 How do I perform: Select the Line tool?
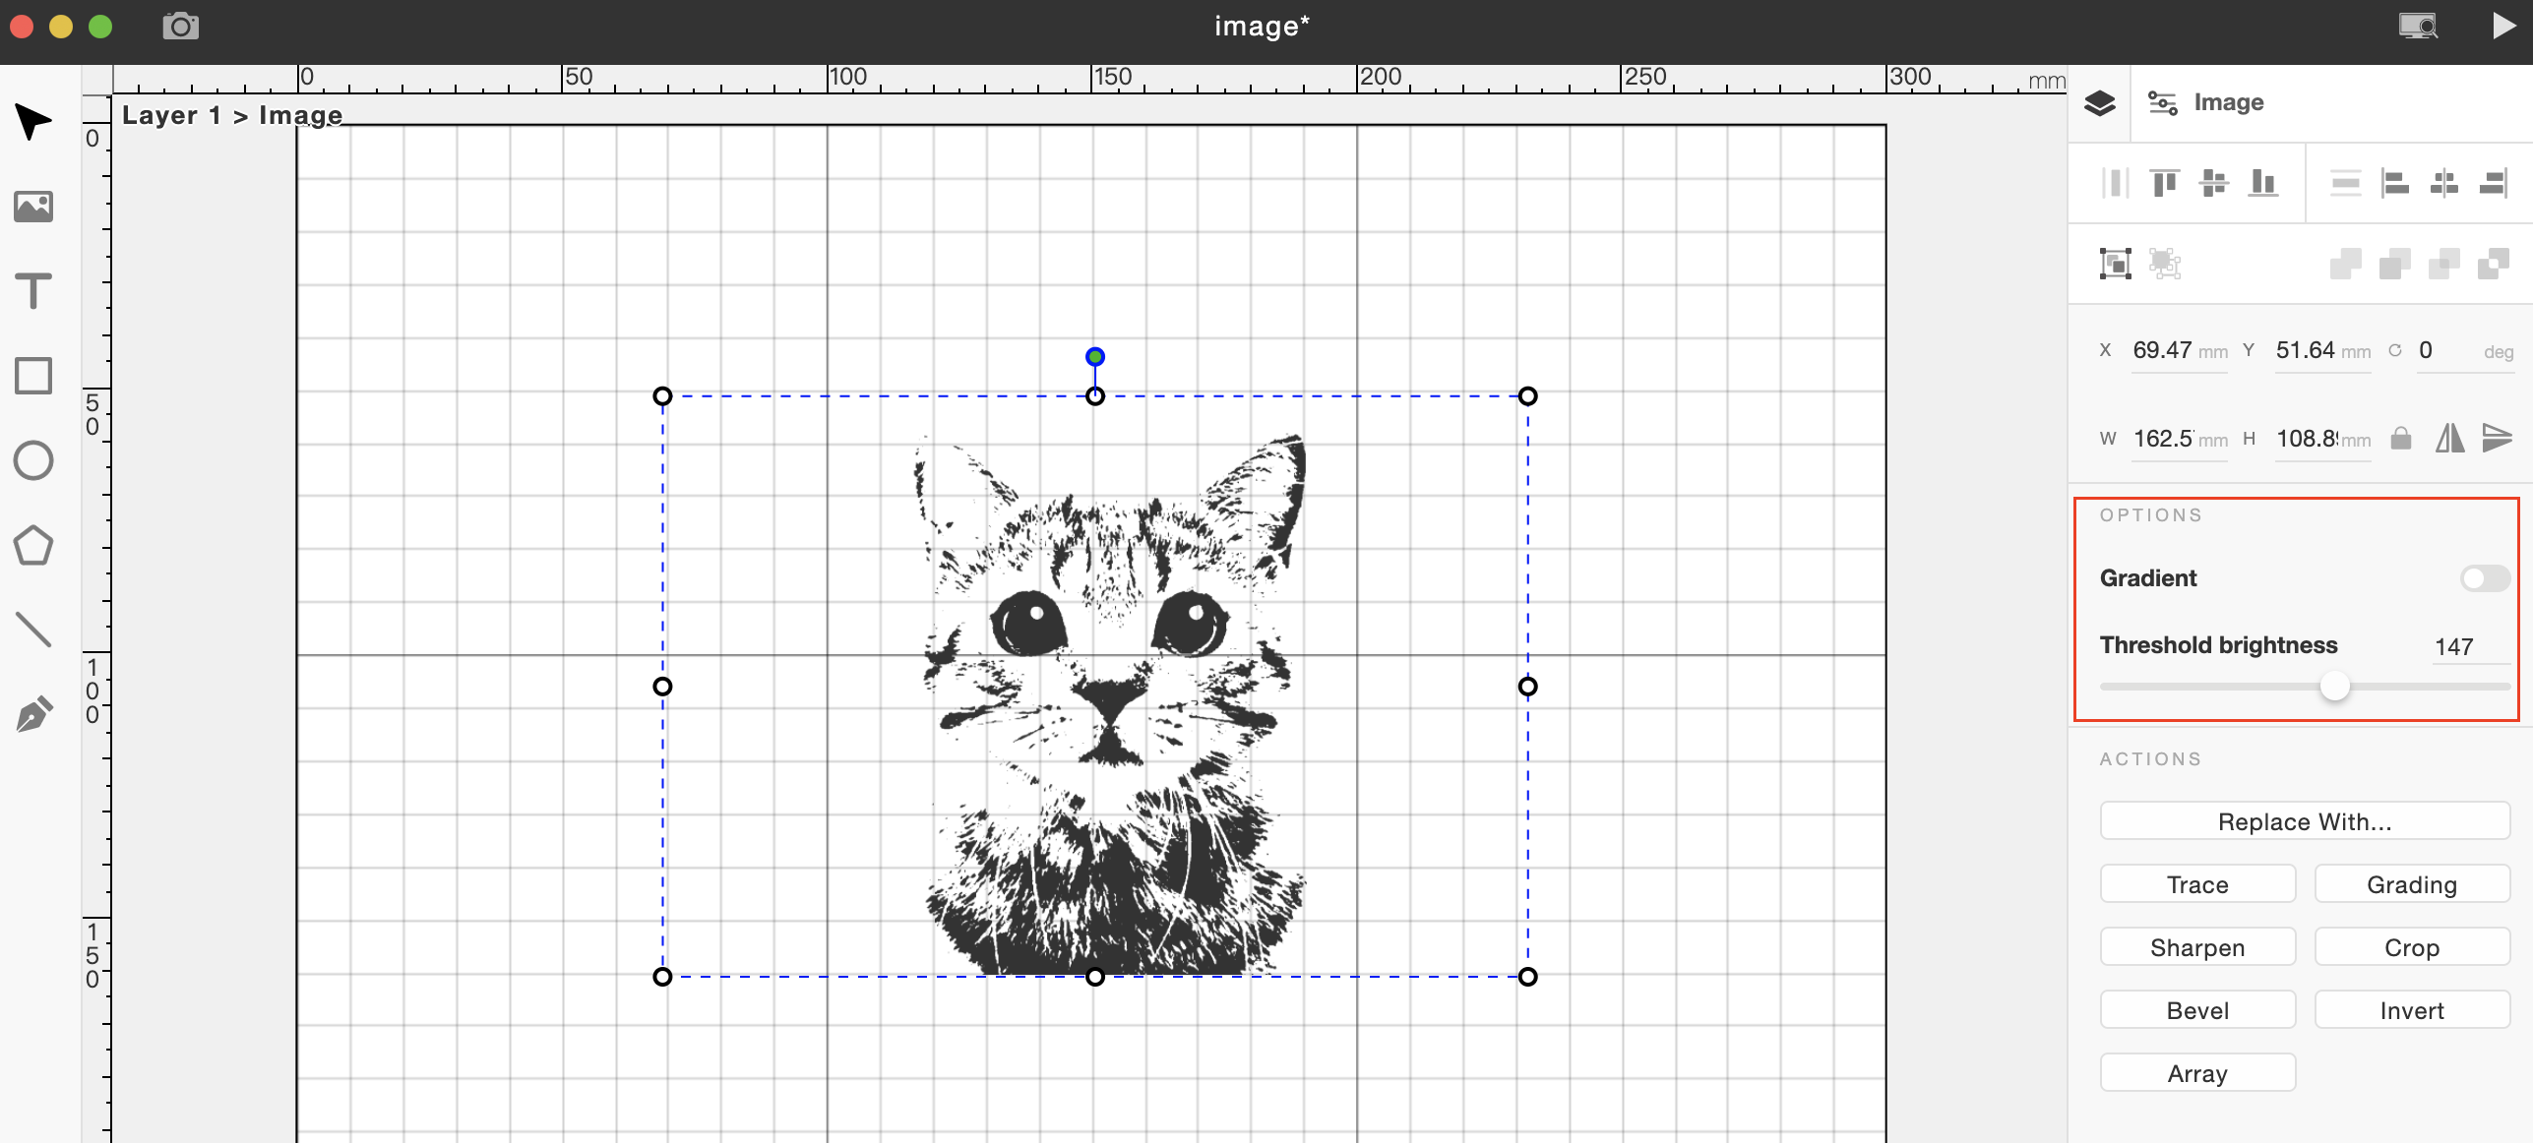coord(33,630)
